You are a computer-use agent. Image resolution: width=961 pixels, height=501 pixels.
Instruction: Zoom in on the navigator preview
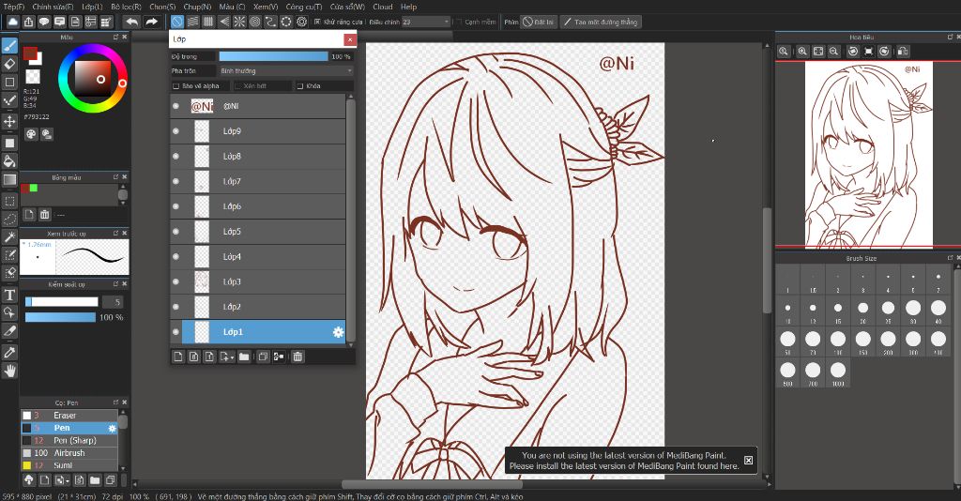(802, 51)
